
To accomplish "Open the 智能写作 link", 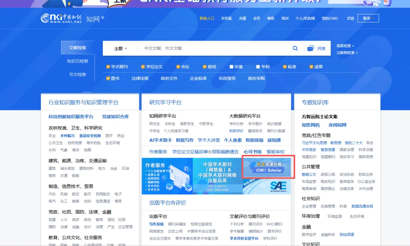I will pos(184,140).
